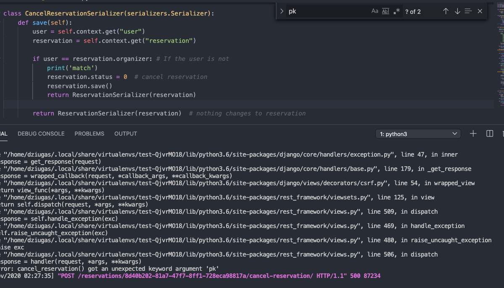Open the '1: python3' terminal dropdown

click(418, 134)
